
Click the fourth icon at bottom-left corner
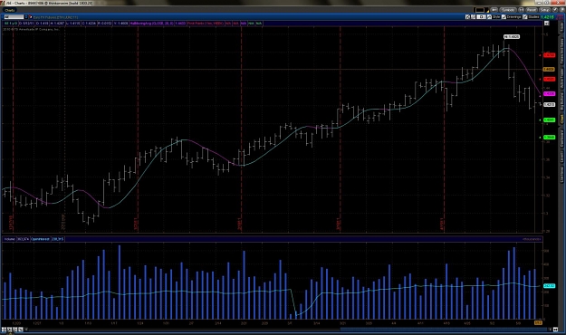21,330
